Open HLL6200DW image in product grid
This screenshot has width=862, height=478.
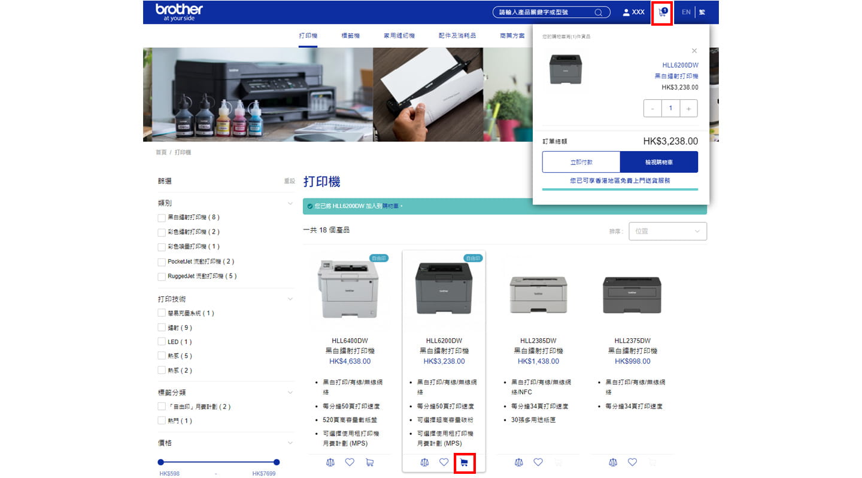coord(444,290)
